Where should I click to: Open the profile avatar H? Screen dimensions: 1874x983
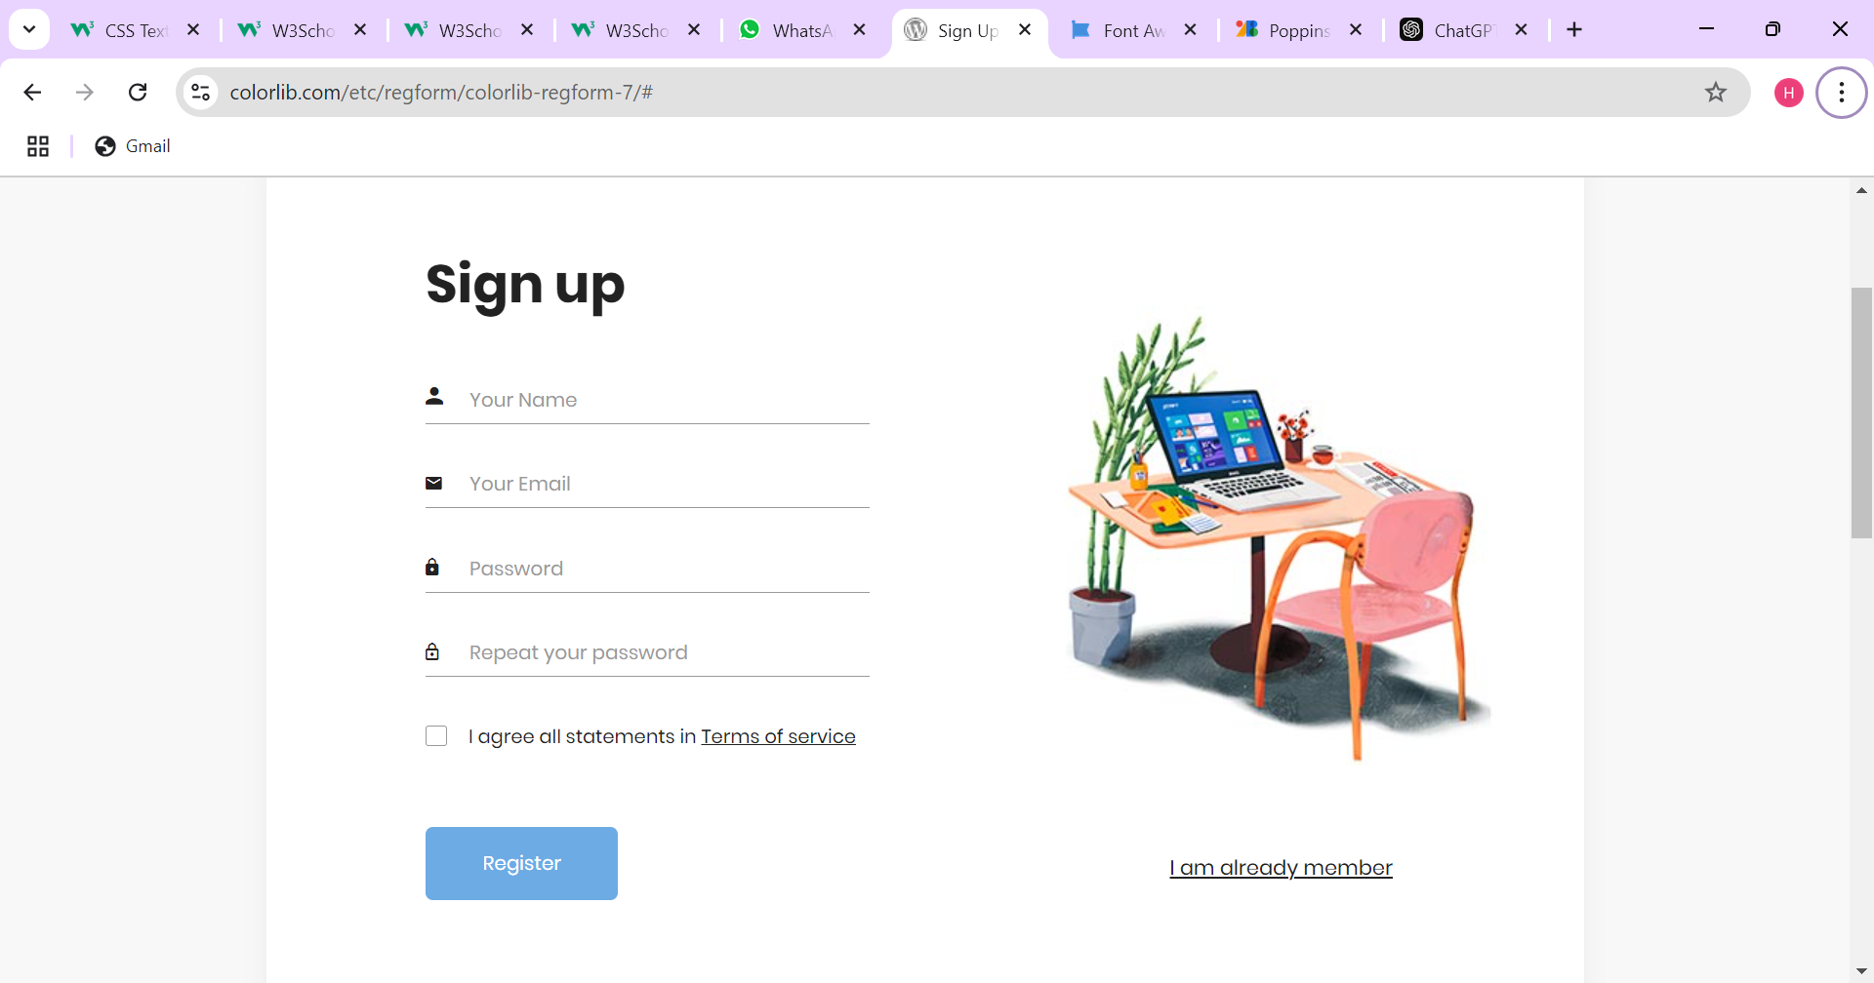point(1788,93)
